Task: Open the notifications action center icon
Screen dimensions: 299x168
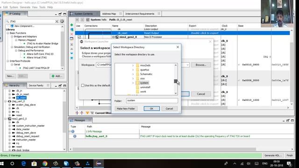Action: pos(289,164)
